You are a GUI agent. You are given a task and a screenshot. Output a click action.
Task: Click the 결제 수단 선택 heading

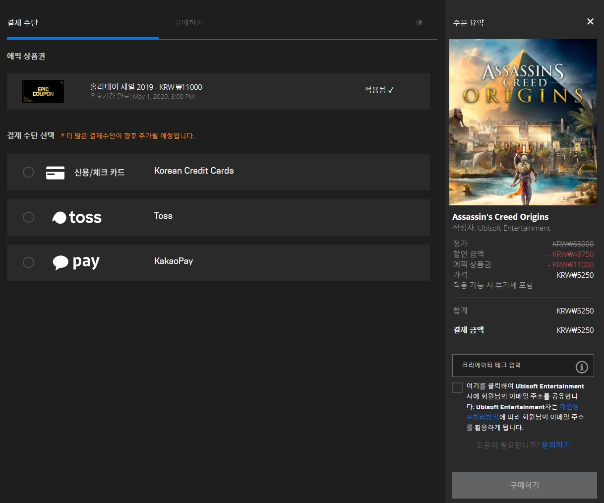31,135
